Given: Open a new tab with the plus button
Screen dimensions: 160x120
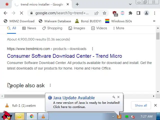Looking at the screenshot, I should [77, 4].
